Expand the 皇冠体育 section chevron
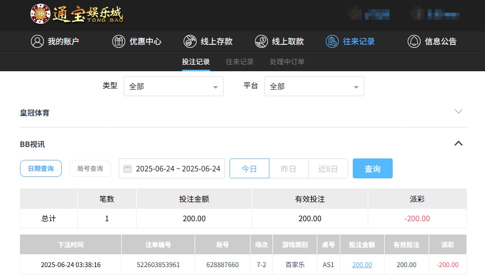 tap(459, 112)
